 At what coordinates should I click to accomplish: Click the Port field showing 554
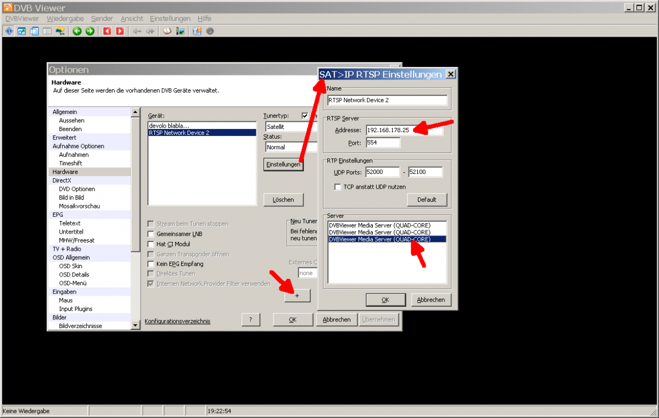pos(383,143)
